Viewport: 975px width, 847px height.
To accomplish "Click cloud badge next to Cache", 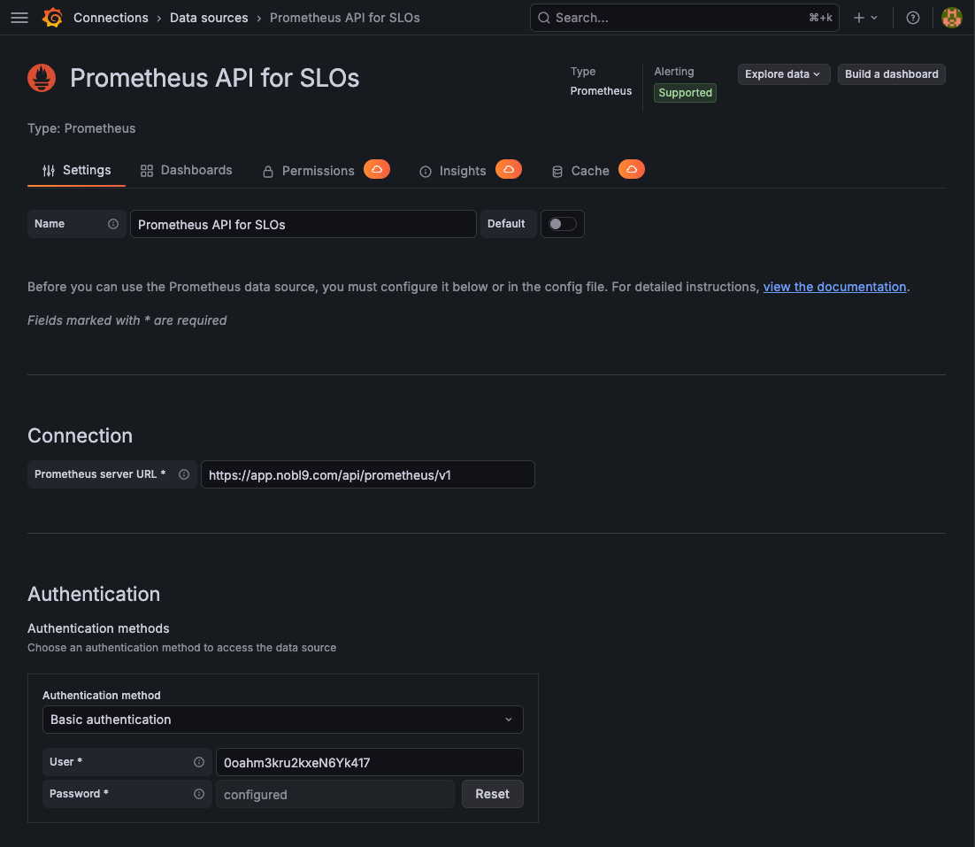I will [x=632, y=169].
